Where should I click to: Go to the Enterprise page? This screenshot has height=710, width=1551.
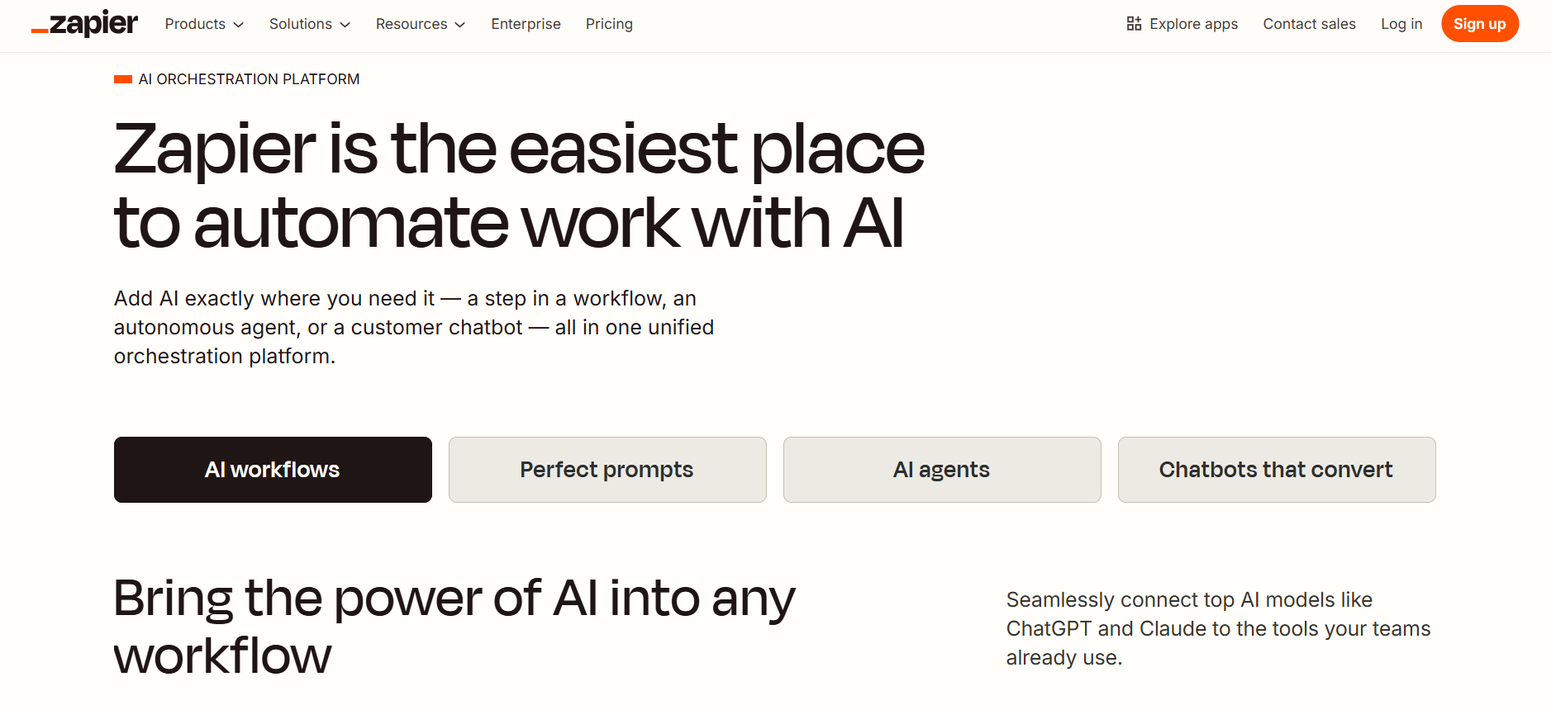[x=526, y=24]
